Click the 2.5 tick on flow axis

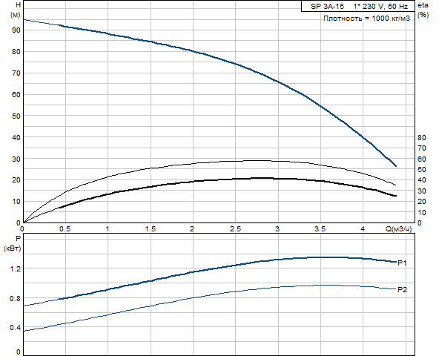coord(236,229)
